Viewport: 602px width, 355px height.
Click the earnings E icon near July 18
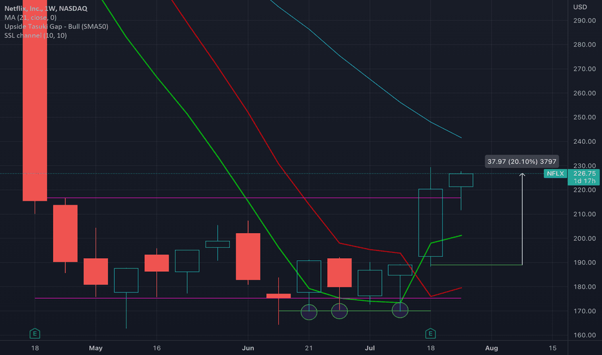(430, 333)
